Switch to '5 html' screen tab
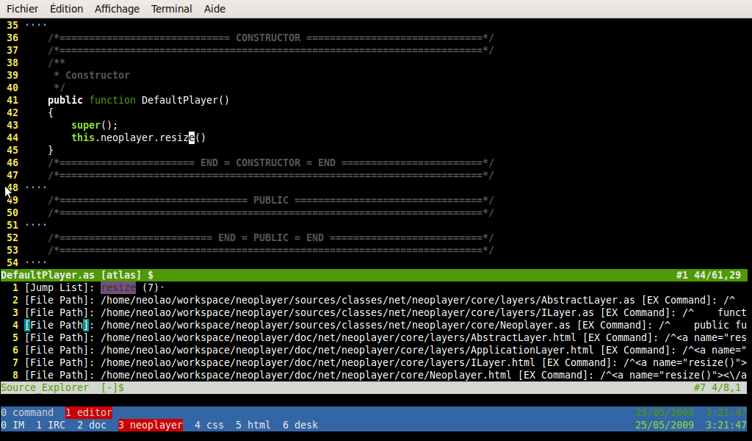This screenshot has width=752, height=441. click(253, 425)
